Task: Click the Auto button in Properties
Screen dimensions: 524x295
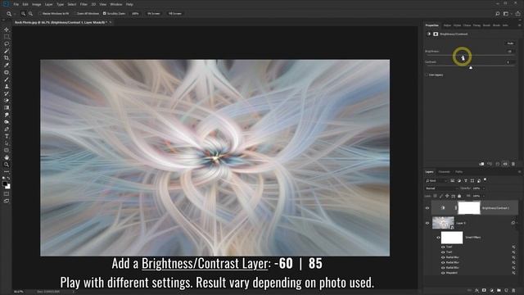Action: tap(510, 43)
